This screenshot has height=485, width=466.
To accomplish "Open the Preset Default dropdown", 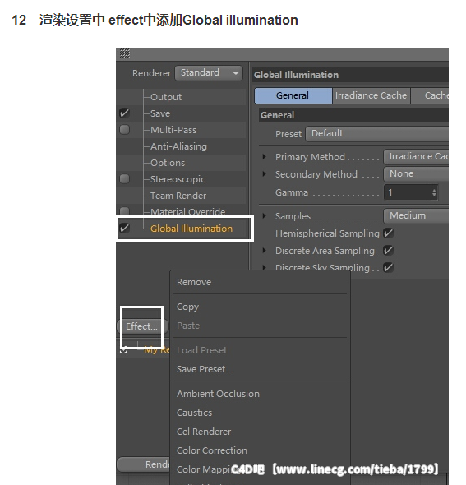I will pyautogui.click(x=377, y=134).
